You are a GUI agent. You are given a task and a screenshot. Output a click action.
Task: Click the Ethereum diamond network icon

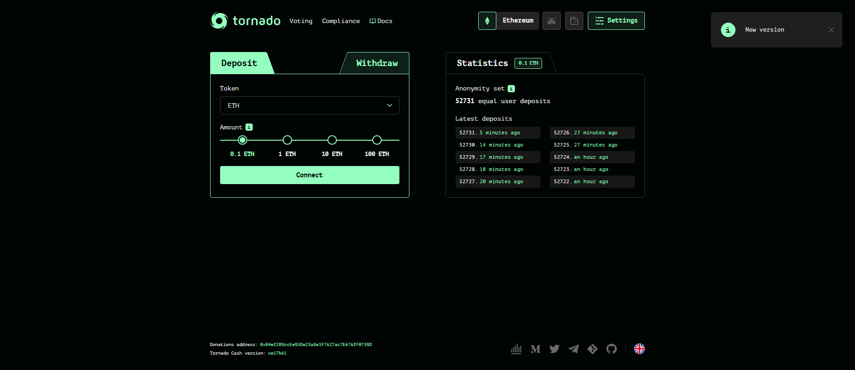(x=487, y=21)
